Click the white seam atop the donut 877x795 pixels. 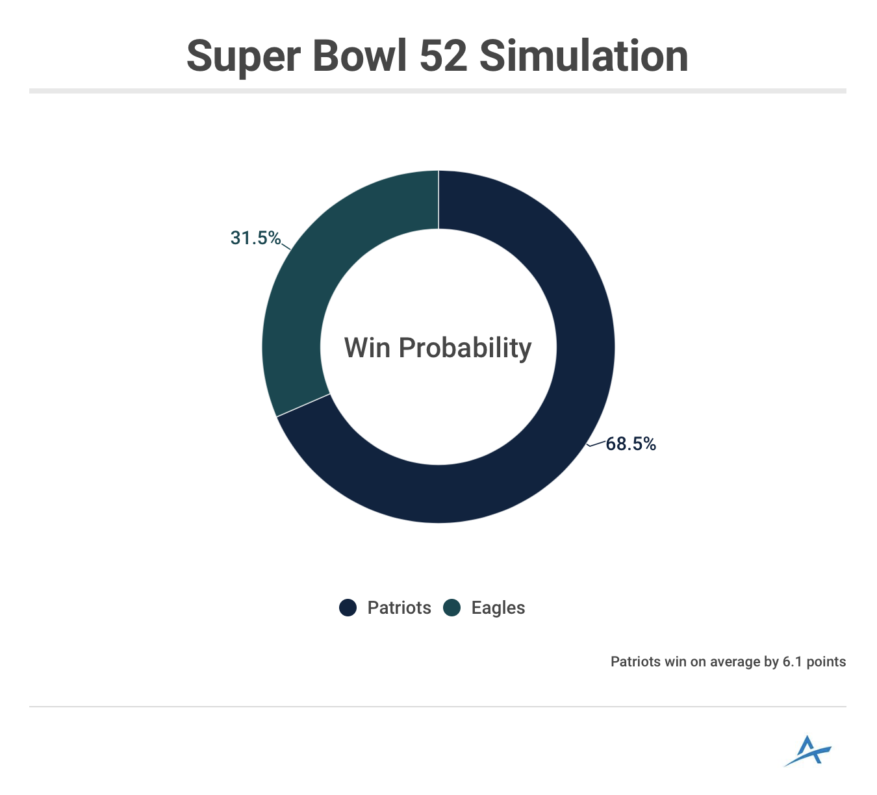pos(438,200)
